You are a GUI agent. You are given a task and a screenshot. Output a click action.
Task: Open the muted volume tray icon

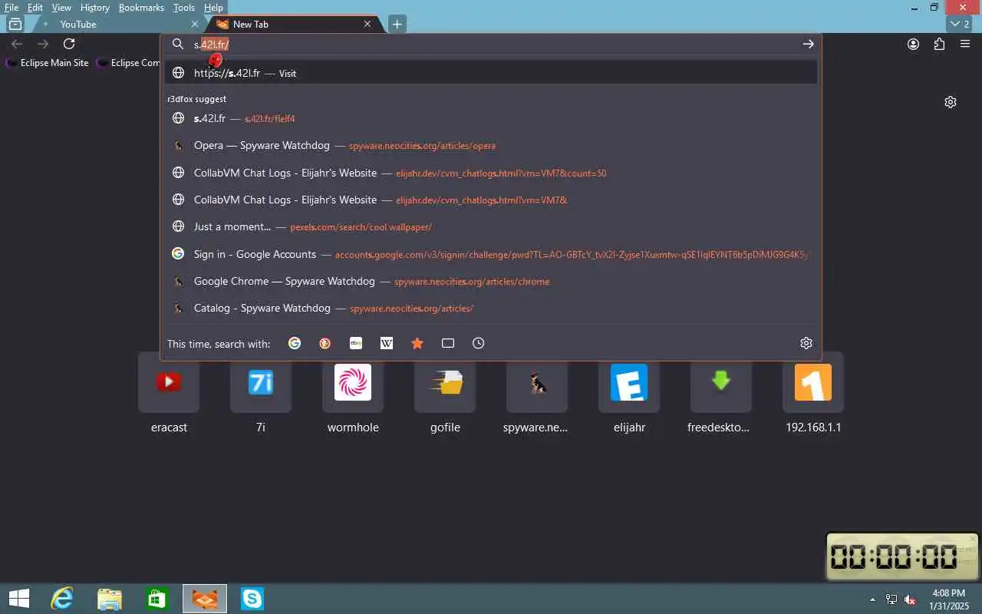tap(910, 599)
